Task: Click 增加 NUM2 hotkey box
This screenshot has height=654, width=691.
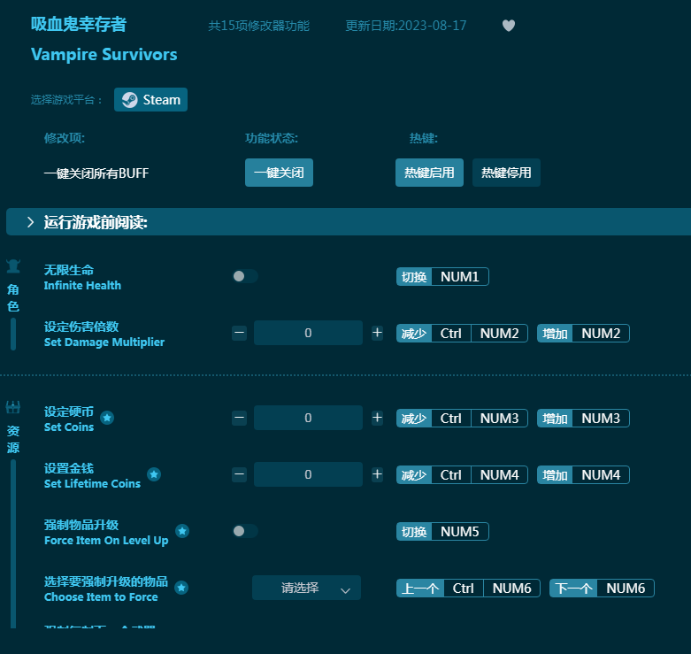Action: point(583,333)
